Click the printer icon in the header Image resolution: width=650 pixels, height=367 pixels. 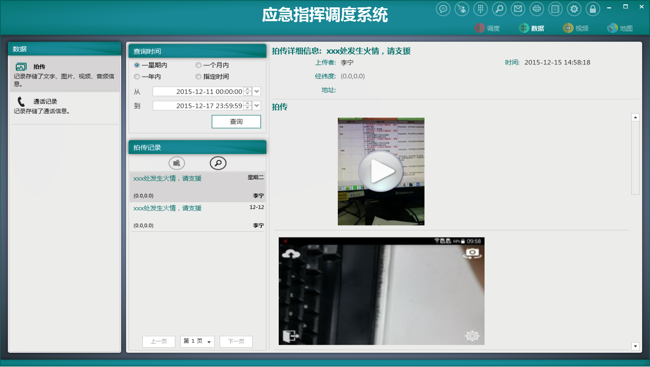537,9
